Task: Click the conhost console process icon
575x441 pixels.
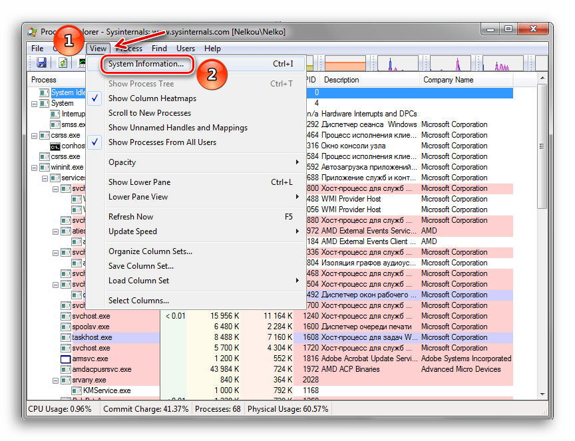Action: pyautogui.click(x=55, y=146)
